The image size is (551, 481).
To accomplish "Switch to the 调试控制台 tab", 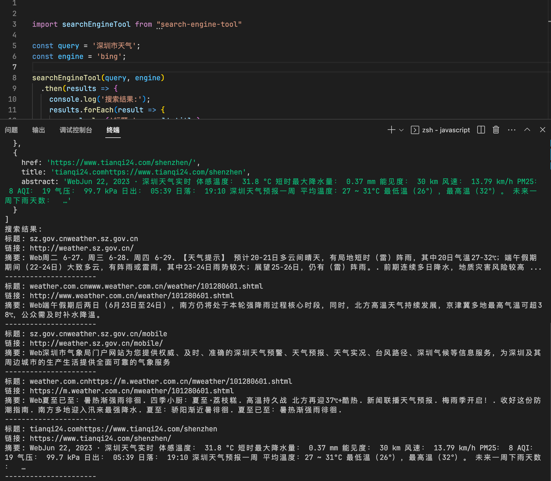I will point(76,130).
